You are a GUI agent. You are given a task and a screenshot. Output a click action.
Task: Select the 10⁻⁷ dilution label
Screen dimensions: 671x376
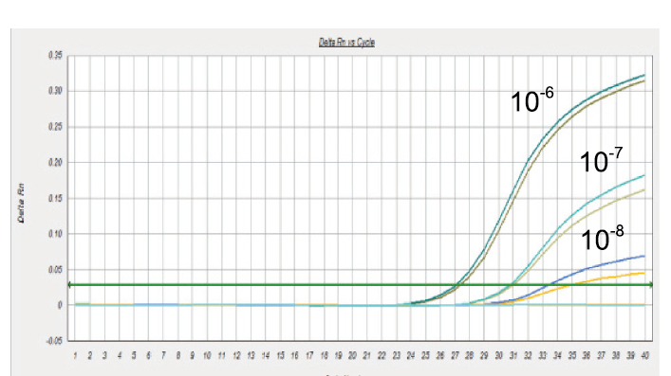(601, 160)
